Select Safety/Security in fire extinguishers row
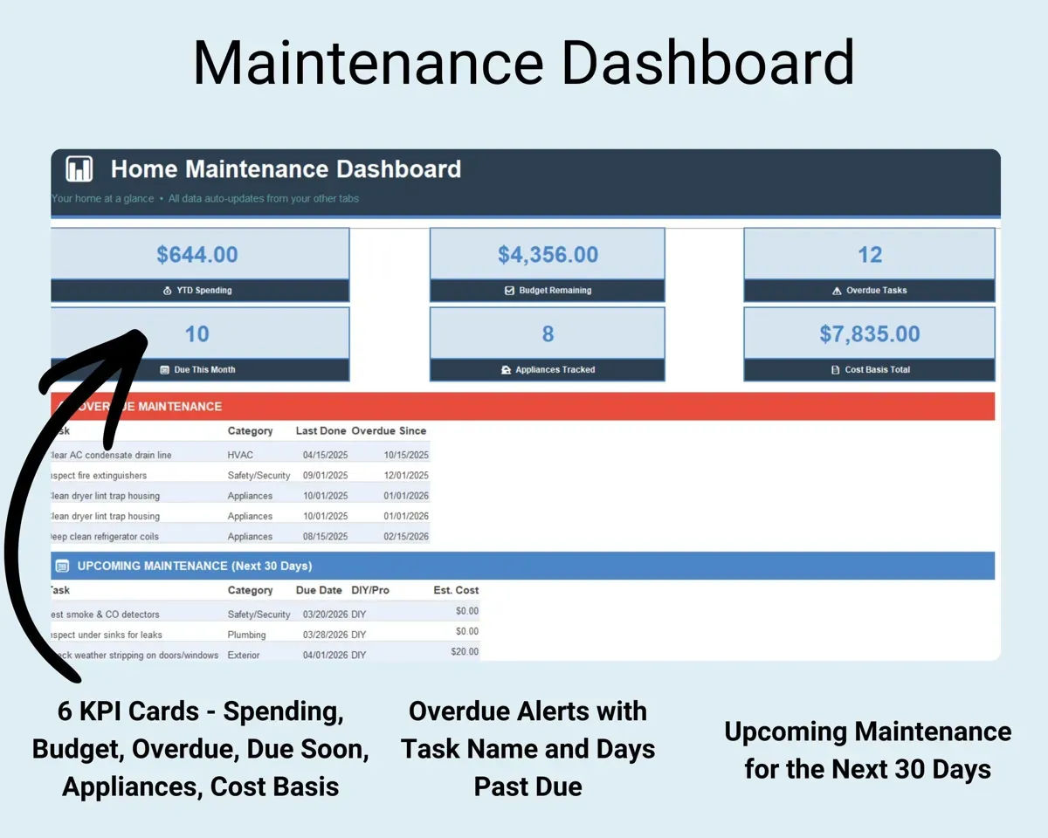The image size is (1048, 838). coord(259,476)
